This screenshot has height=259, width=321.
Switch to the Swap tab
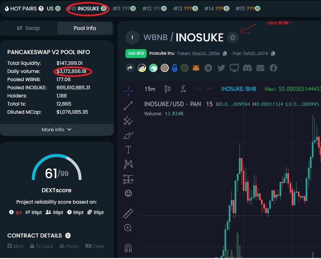point(28,28)
